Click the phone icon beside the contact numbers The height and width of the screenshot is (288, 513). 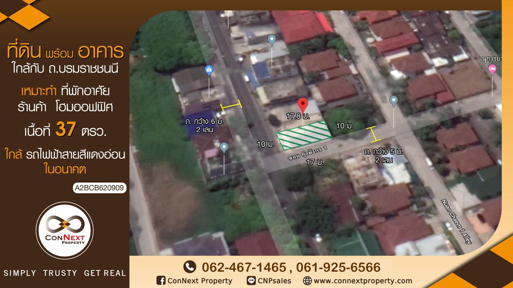pyautogui.click(x=190, y=267)
